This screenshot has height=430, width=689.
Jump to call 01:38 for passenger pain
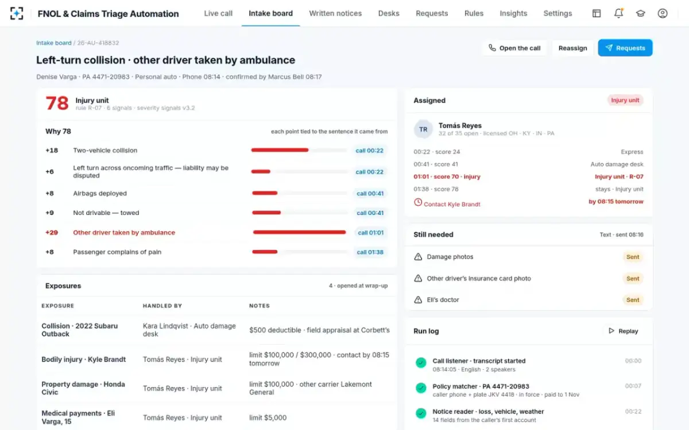click(370, 252)
